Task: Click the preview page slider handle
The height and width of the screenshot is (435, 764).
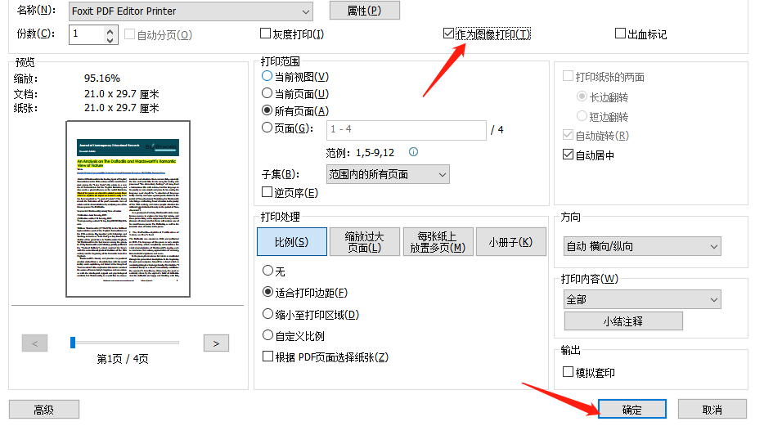Action: 73,343
